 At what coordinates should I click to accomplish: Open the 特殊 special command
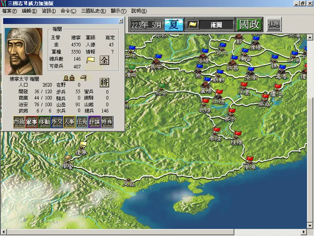[107, 122]
